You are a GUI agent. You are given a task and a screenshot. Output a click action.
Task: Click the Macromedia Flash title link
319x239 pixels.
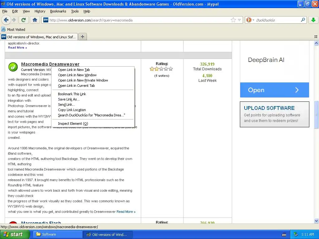click(x=41, y=222)
